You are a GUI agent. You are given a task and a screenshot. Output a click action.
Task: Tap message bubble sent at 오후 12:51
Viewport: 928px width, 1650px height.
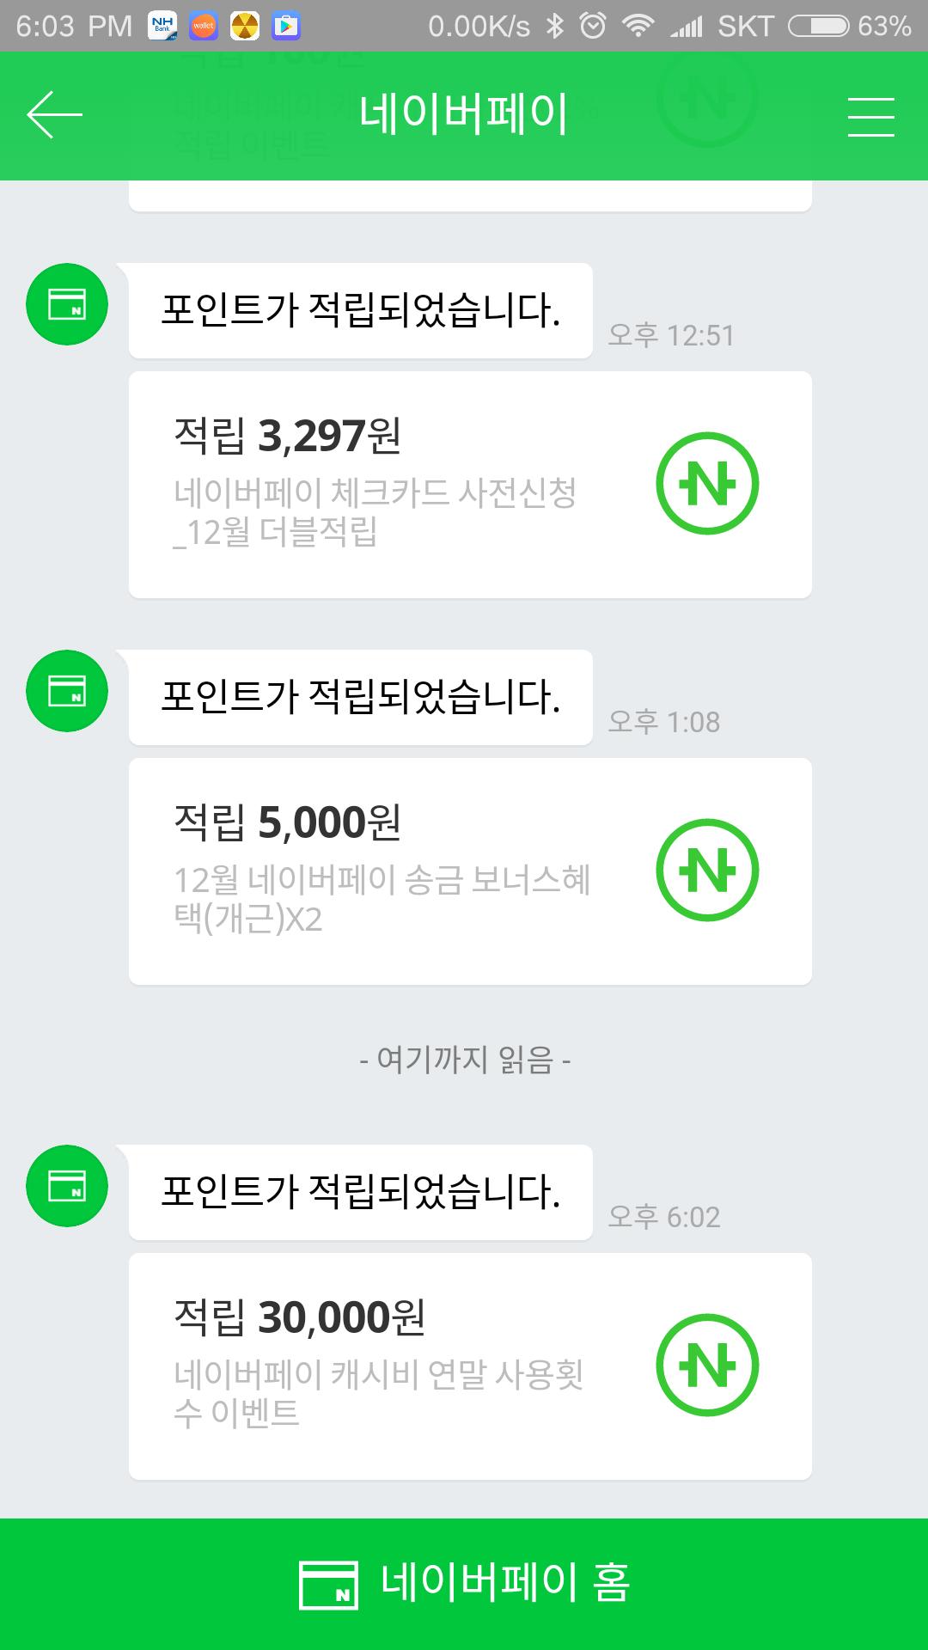pos(360,311)
